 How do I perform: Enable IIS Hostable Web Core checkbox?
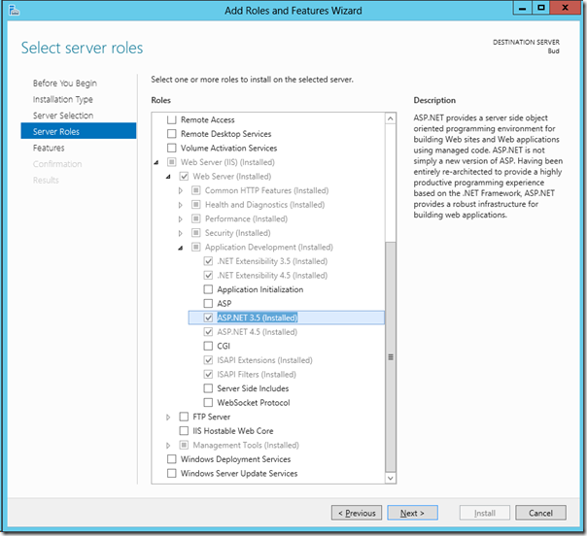tap(184, 431)
